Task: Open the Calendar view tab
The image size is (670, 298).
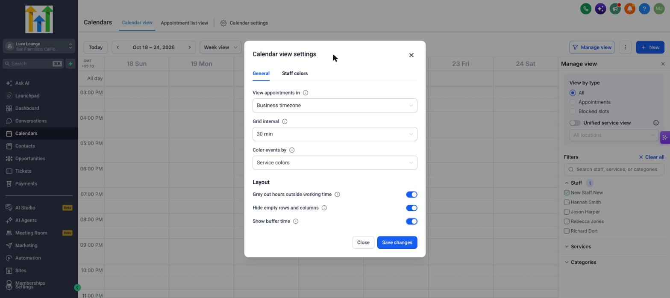Action: [137, 23]
